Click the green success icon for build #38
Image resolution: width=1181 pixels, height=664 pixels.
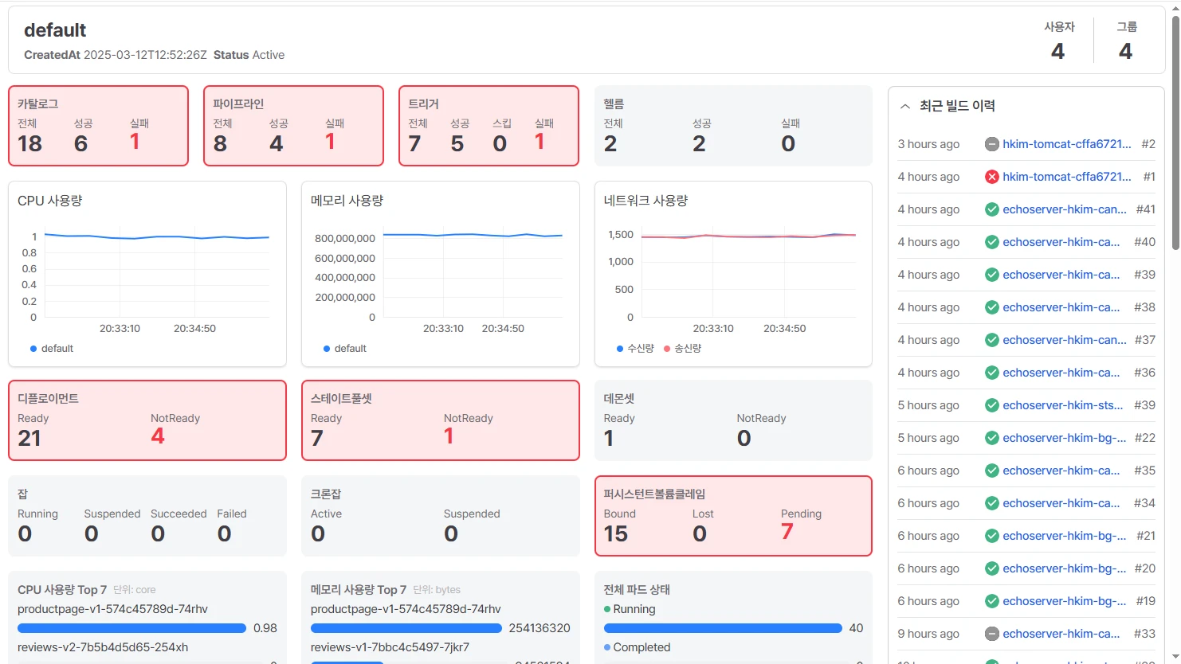tap(992, 307)
